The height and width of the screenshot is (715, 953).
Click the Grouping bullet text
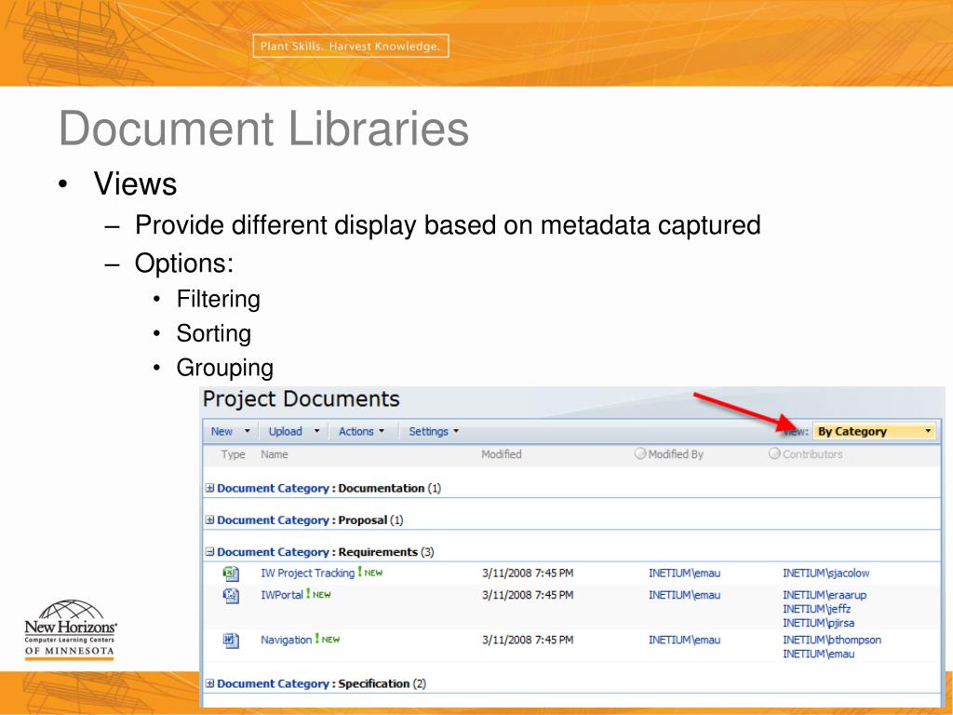pyautogui.click(x=225, y=368)
